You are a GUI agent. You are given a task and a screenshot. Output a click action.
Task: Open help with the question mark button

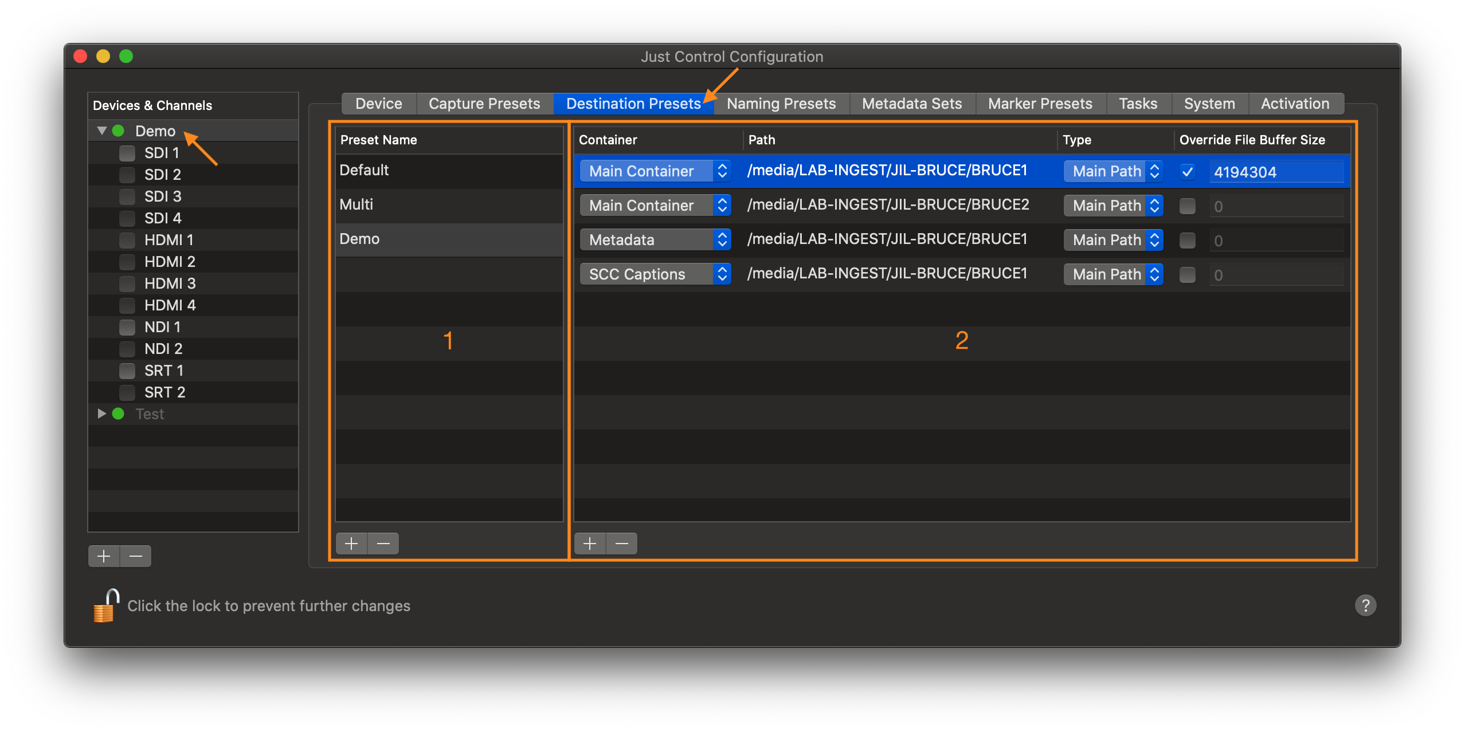[x=1365, y=605]
